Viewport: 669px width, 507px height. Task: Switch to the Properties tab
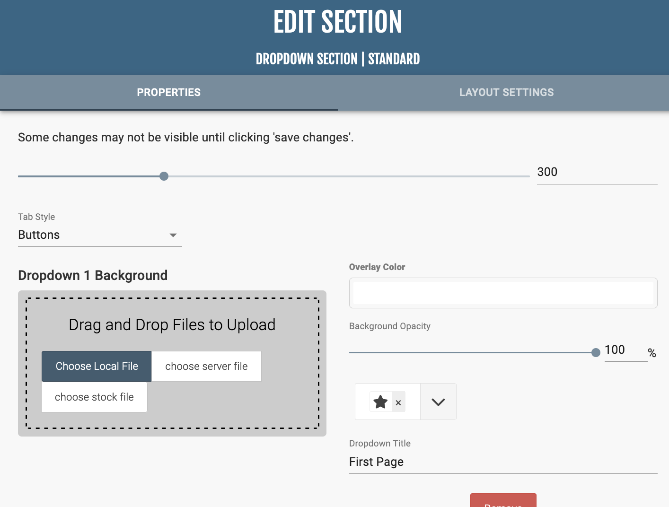(x=168, y=92)
